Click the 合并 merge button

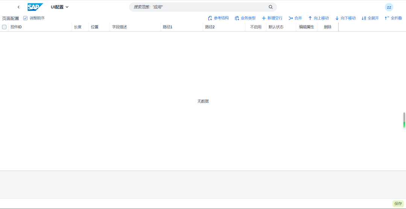click(x=295, y=18)
